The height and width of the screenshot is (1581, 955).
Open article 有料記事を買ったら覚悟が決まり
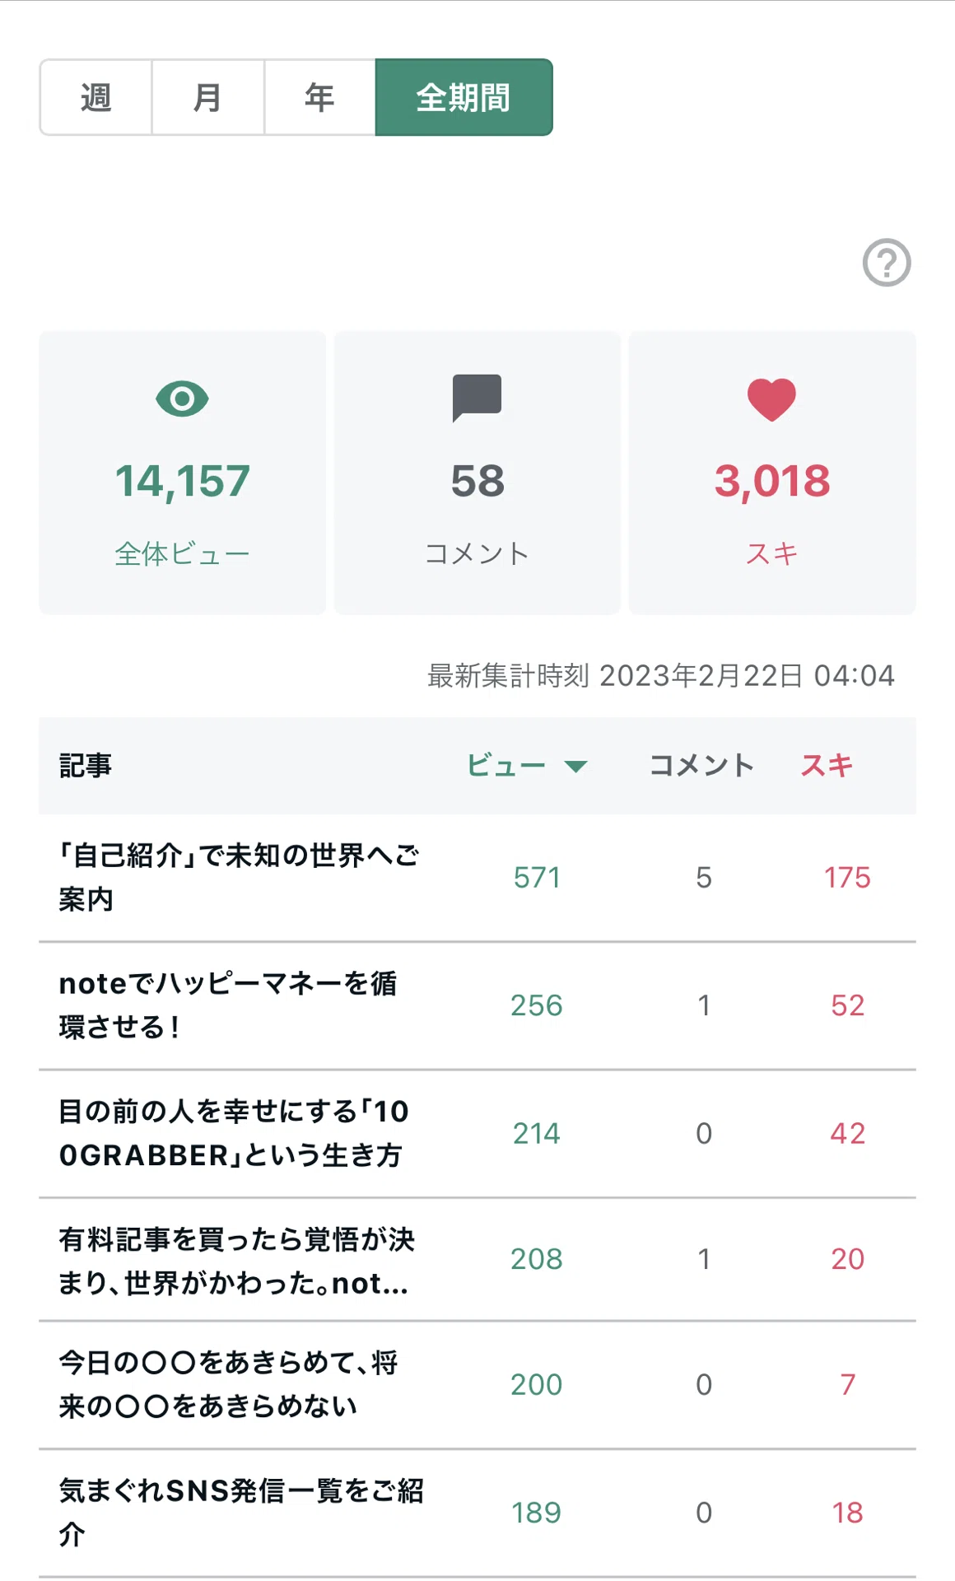[x=237, y=1261]
